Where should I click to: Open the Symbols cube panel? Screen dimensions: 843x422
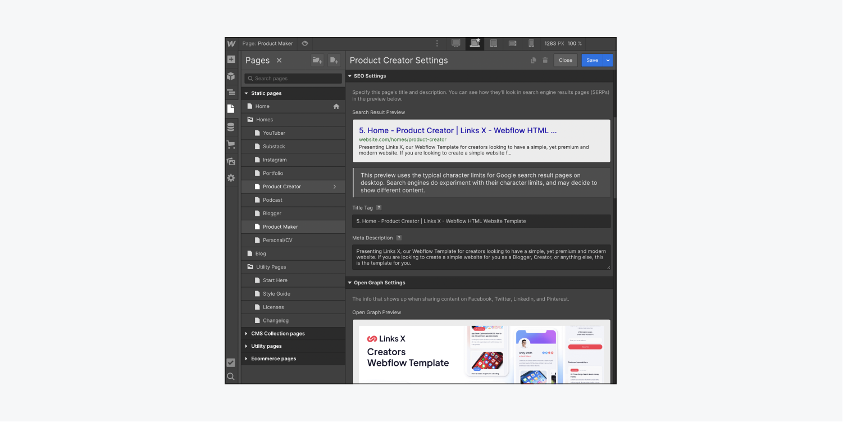pos(231,76)
